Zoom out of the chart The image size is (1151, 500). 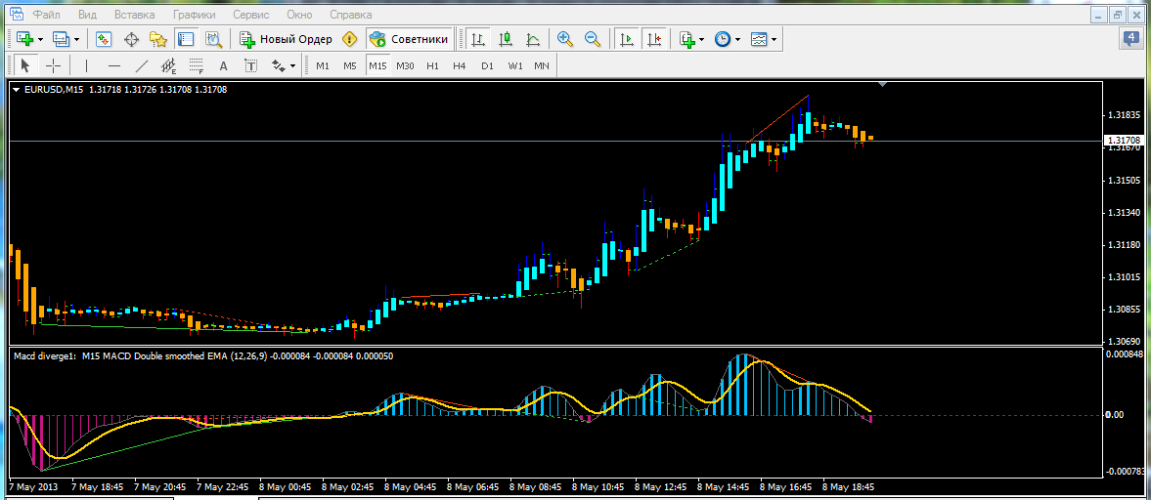592,39
